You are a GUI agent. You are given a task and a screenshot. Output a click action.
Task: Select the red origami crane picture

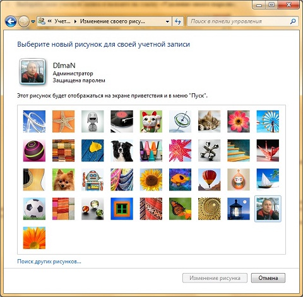point(268,151)
